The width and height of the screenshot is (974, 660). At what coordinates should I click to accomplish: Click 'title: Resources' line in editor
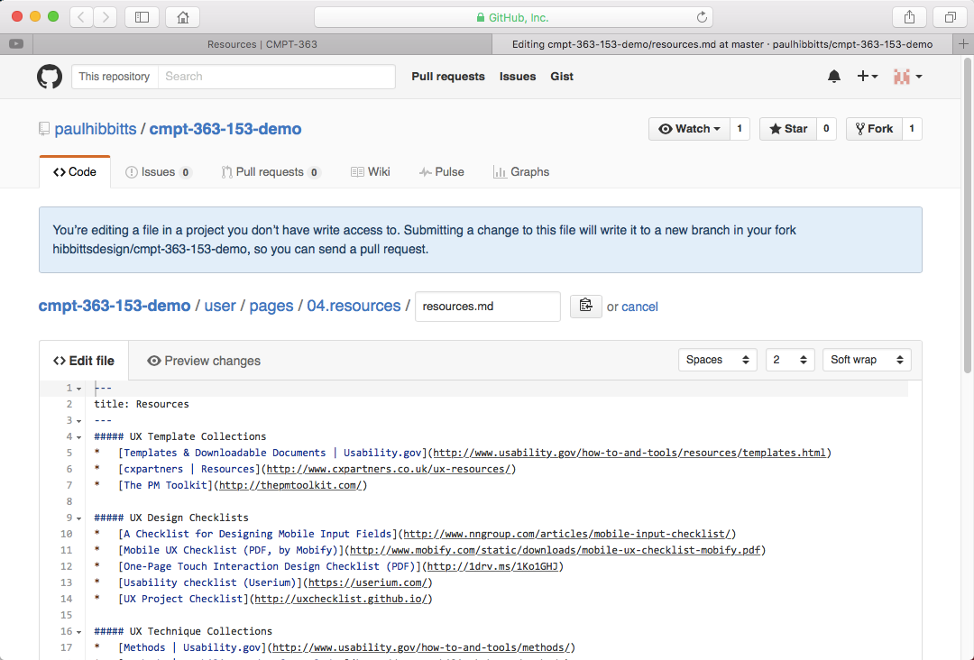tap(142, 404)
